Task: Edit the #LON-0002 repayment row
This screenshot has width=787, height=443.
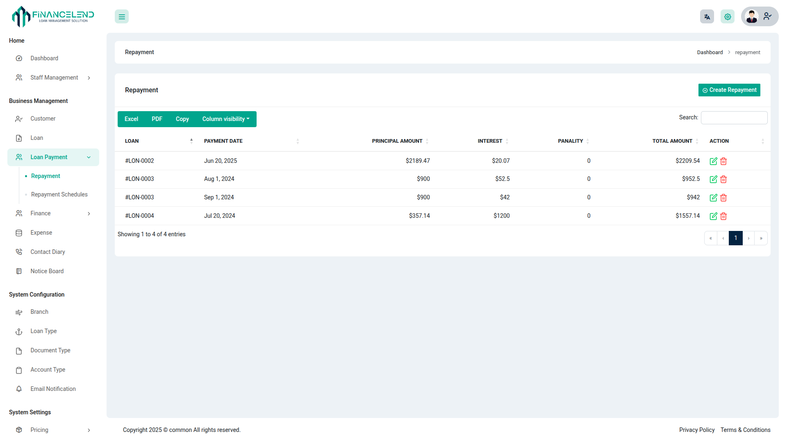Action: (x=713, y=161)
